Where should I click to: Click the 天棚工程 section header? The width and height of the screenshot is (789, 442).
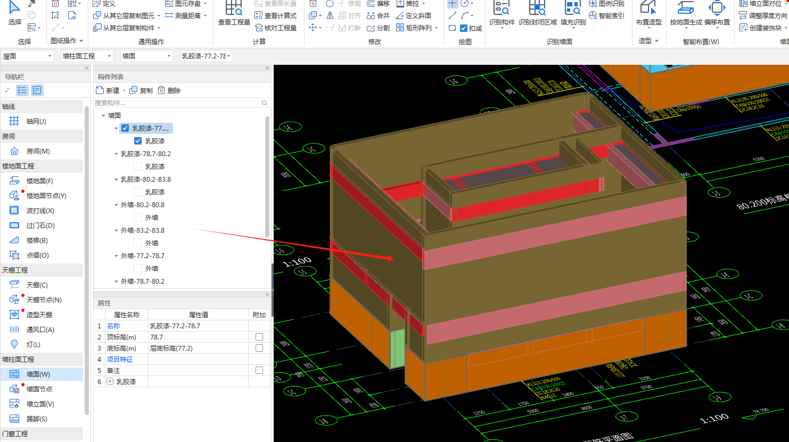click(42, 270)
